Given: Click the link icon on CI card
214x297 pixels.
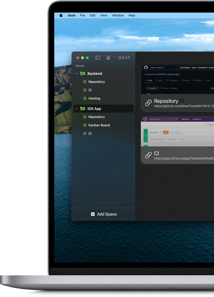Looking at the screenshot, I should (x=148, y=155).
